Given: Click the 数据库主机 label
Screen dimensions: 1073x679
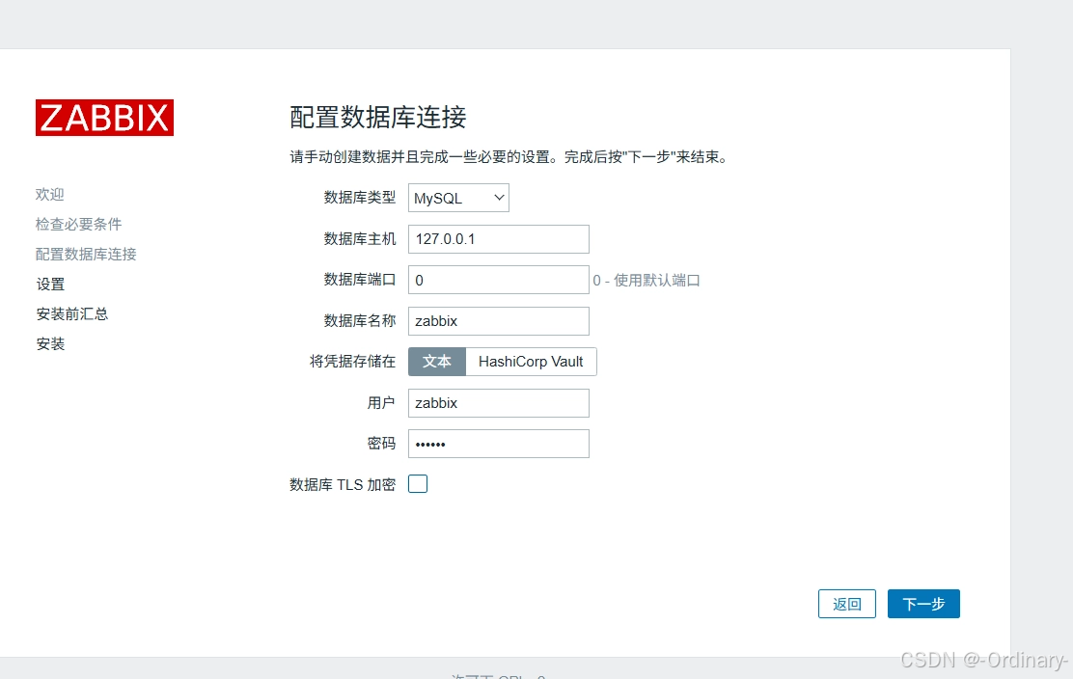Looking at the screenshot, I should point(360,238).
